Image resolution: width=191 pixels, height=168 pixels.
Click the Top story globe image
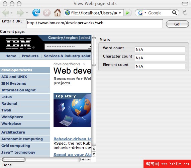click(72, 110)
